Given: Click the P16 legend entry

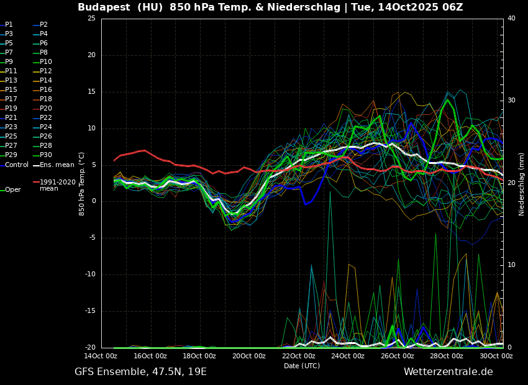Looking at the screenshot, I should (46, 90).
